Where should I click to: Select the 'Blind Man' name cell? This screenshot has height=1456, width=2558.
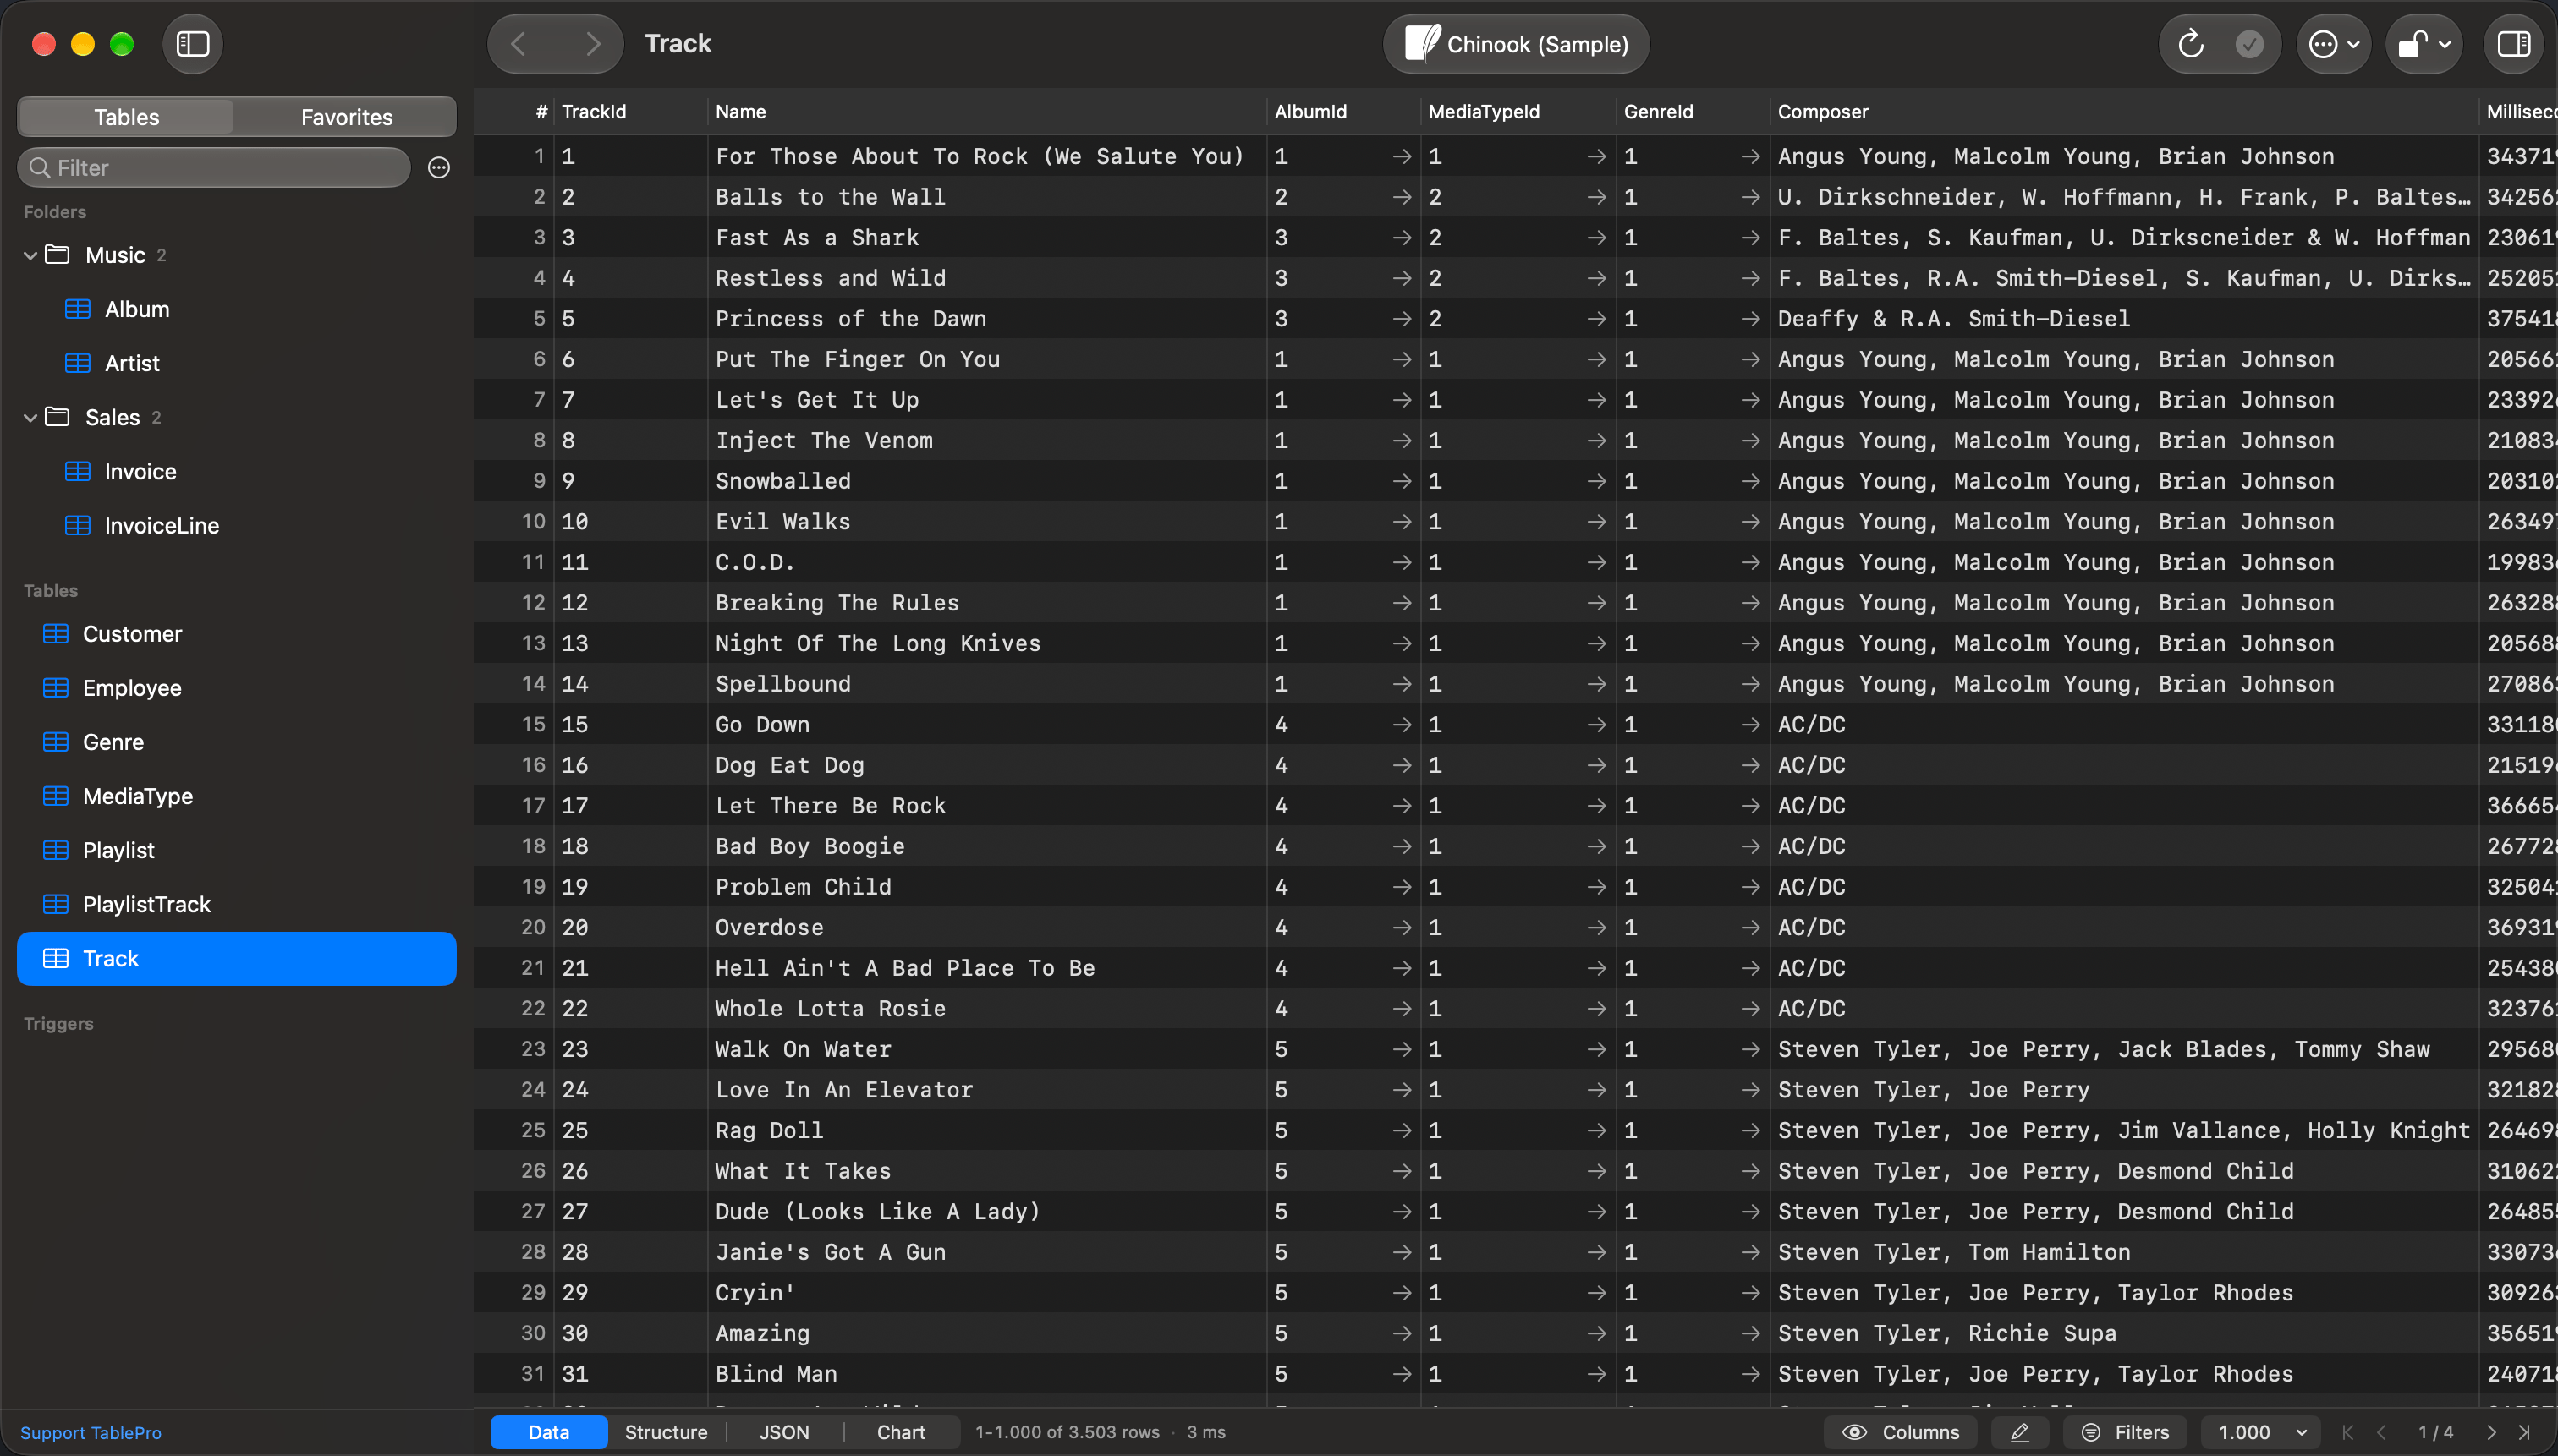986,1373
